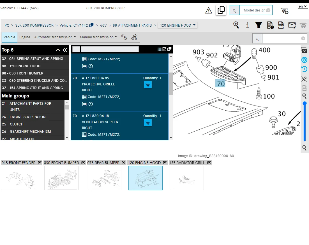Click the bolt and screw icon tab

coord(134,37)
